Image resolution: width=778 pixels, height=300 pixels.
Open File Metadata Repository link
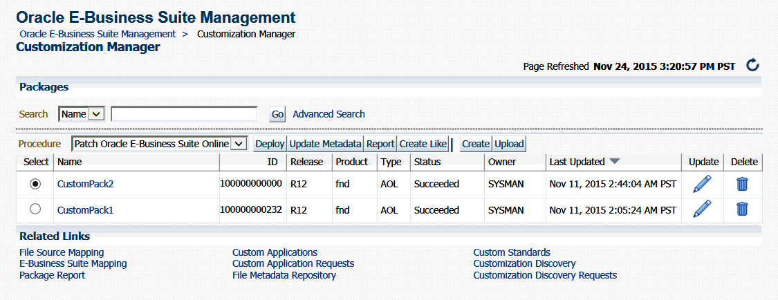click(284, 274)
